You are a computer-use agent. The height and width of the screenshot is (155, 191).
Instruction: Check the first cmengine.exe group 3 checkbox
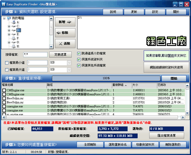tap(4, 107)
